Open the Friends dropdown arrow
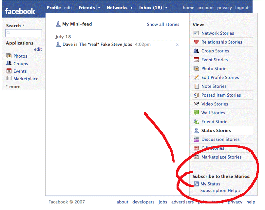 pyautogui.click(x=99, y=8)
